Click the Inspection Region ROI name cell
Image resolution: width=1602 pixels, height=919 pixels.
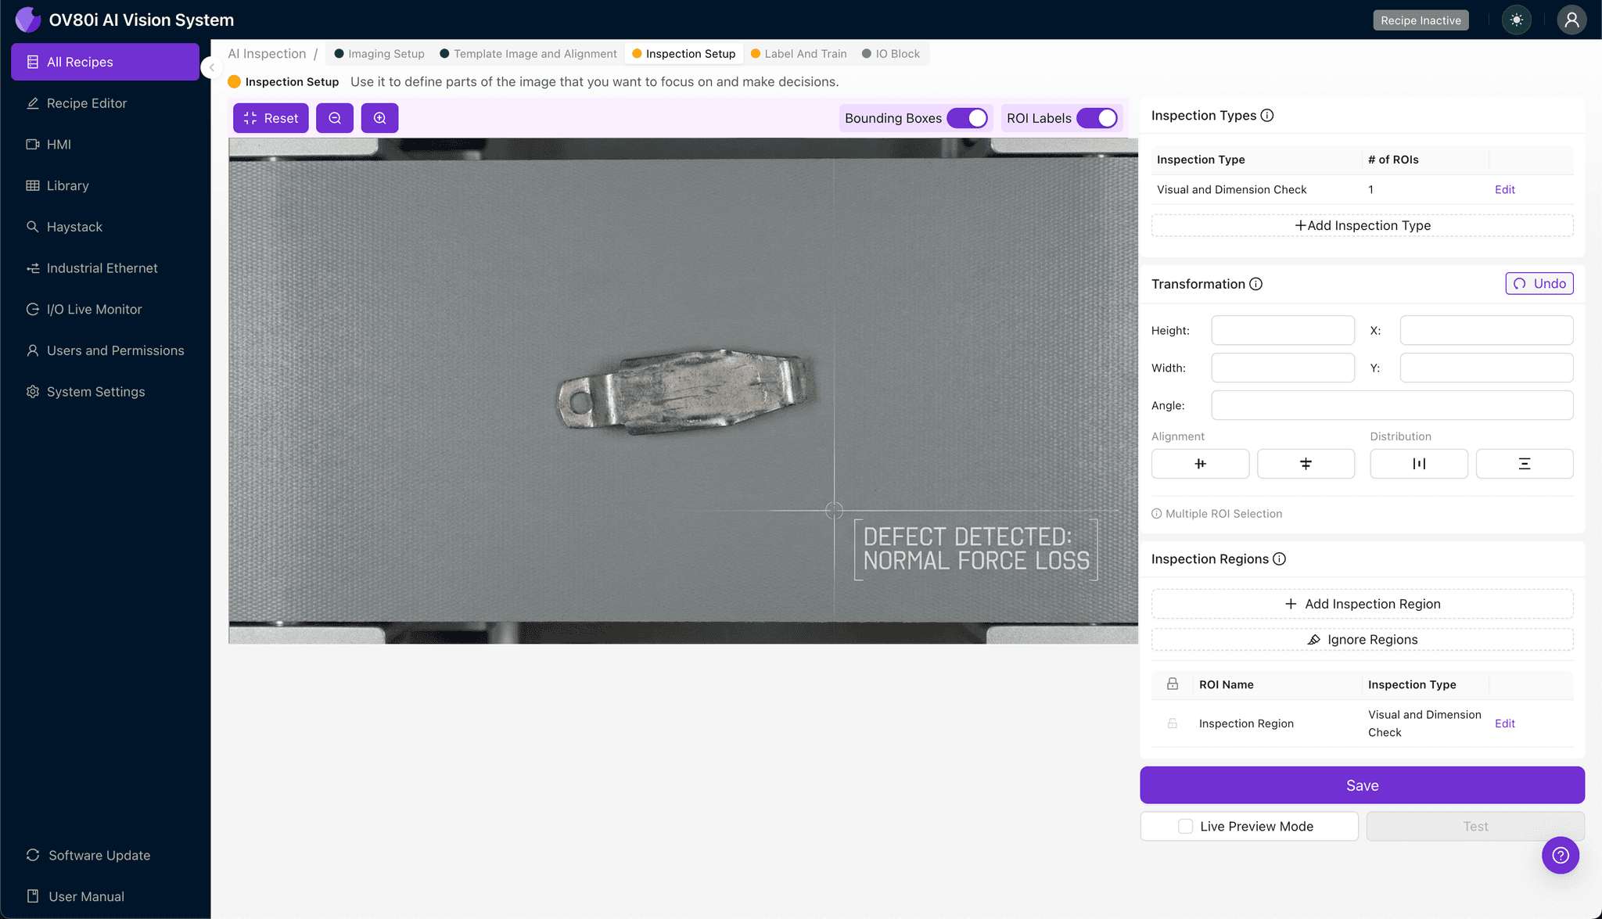[1246, 723]
